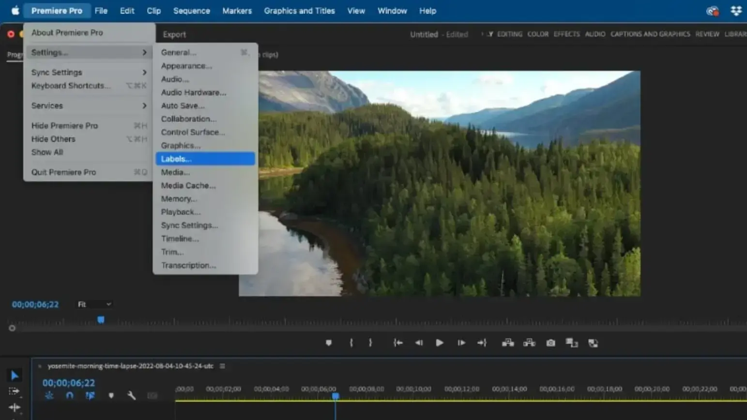Screen dimensions: 747x420
Task: Expand the Settings submenu arrow
Action: tap(145, 52)
